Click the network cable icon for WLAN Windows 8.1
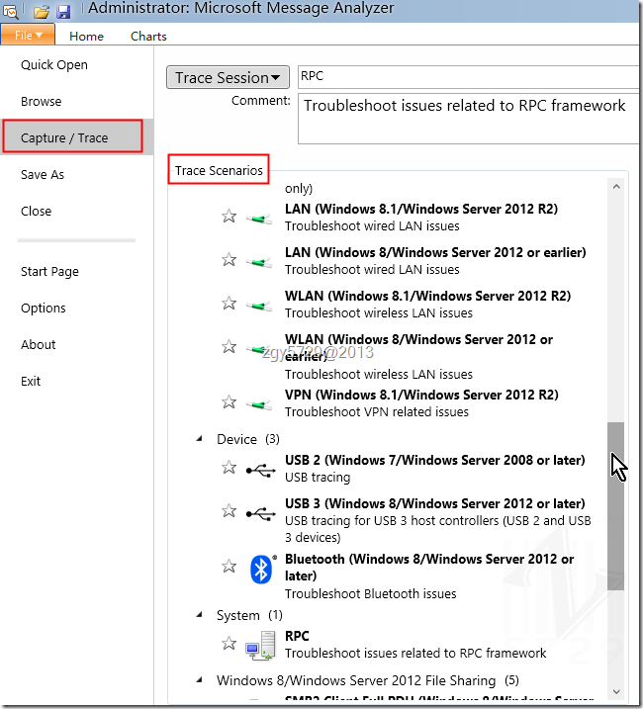The image size is (643, 709). pos(259,307)
